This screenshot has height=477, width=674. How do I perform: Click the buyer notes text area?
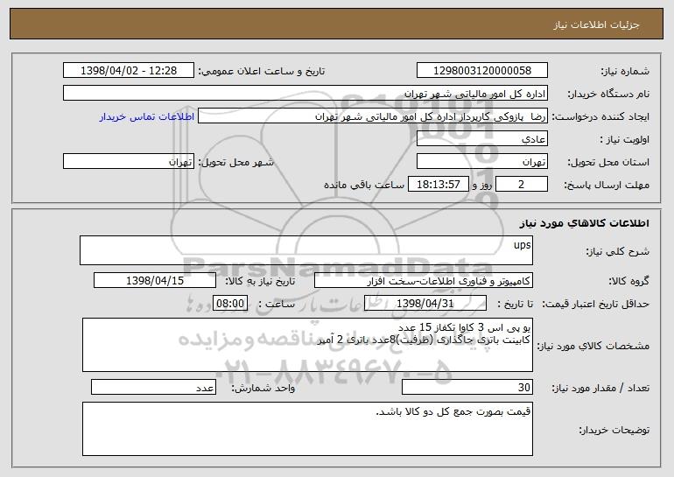click(307, 429)
